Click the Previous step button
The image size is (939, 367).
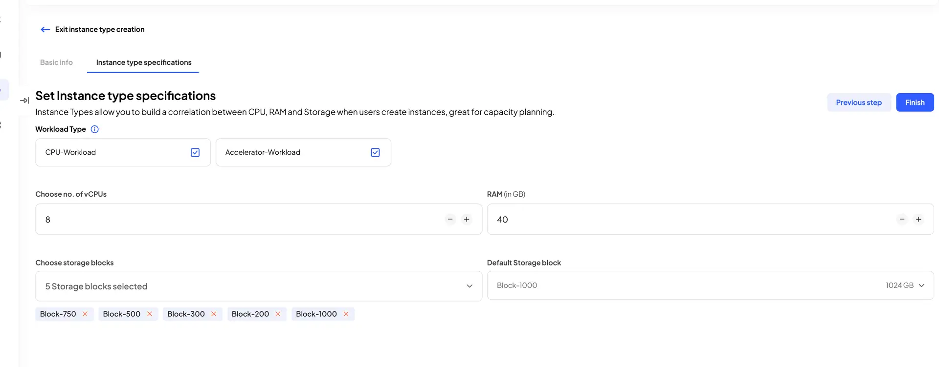pos(859,102)
